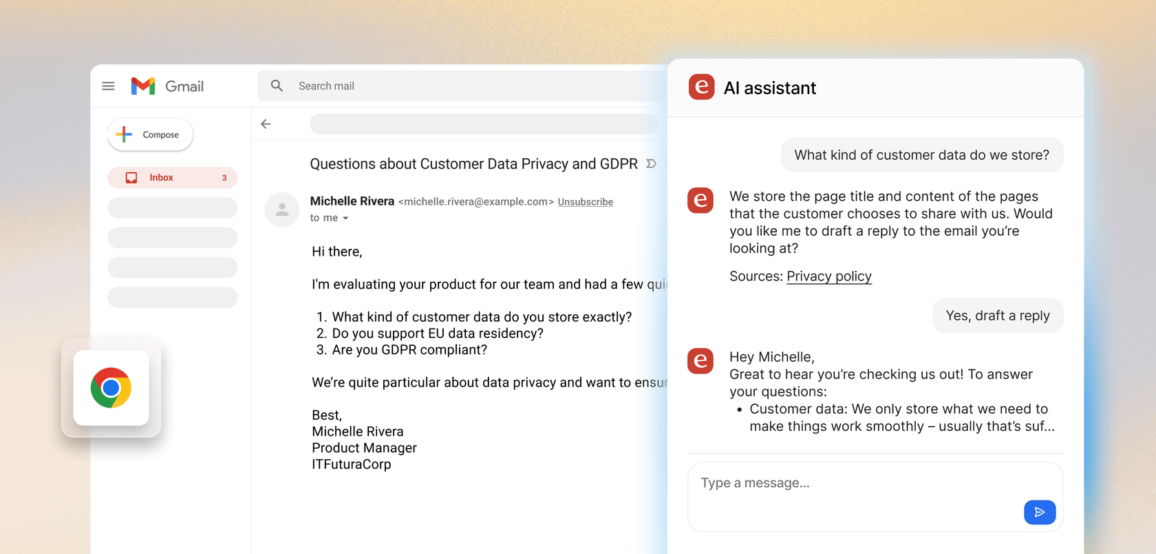
Task: Expand the "to me" recipient details
Action: (x=345, y=219)
